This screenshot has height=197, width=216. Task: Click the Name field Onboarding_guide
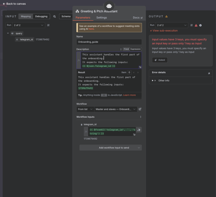pos(109,42)
